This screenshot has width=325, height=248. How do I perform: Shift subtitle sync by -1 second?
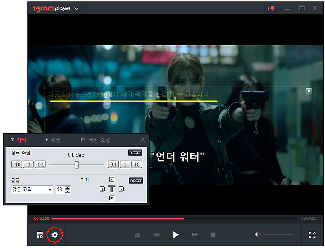[x=28, y=165]
